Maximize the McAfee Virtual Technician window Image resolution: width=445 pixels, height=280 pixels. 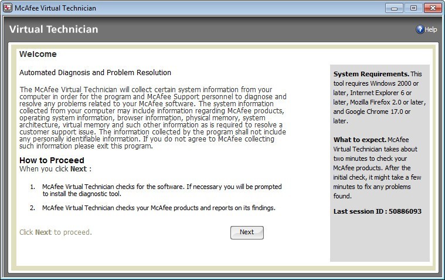[x=413, y=8]
